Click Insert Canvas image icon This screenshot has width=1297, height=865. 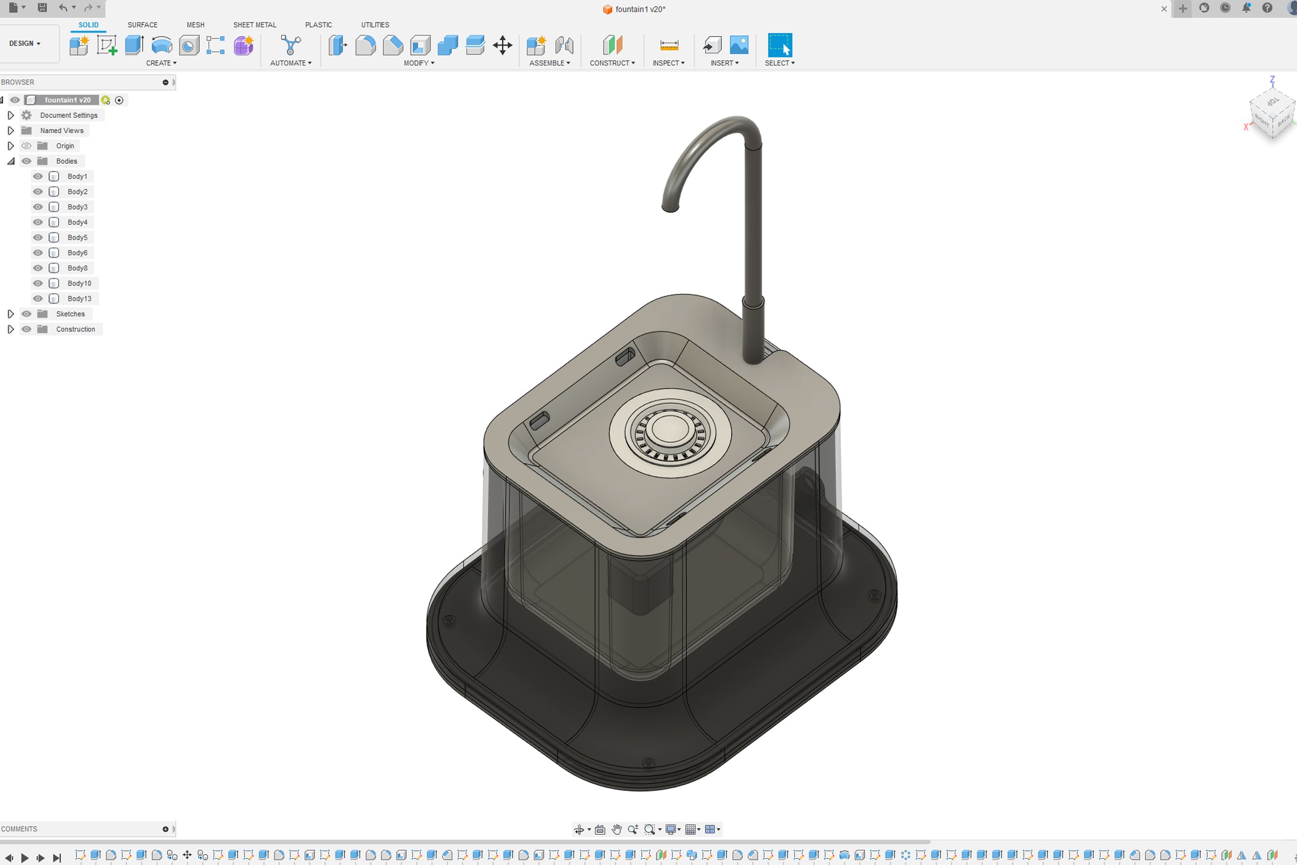[739, 45]
